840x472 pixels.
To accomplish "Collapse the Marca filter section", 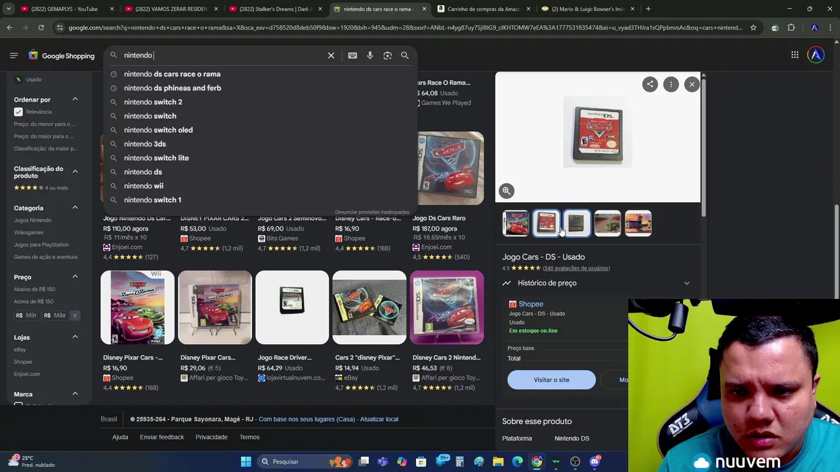I will tap(75, 394).
